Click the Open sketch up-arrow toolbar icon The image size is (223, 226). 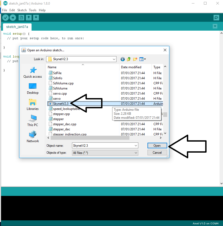point(29,18)
